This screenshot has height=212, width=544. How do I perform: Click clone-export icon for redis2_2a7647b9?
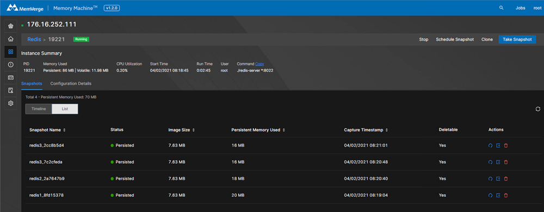point(498,179)
